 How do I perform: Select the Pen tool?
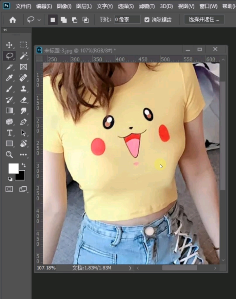point(23,122)
